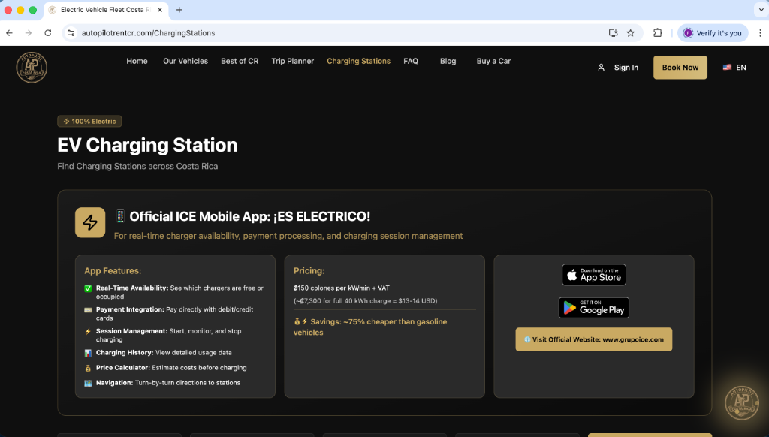Go to Best of CR
769x437 pixels.
coord(240,61)
